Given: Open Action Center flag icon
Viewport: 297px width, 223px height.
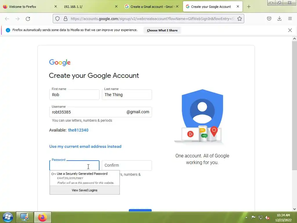Looking at the screenshot, I should tap(253, 217).
